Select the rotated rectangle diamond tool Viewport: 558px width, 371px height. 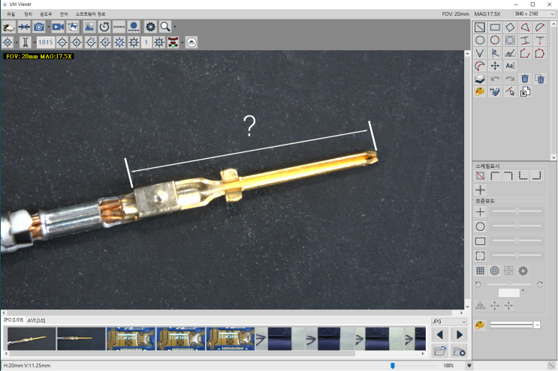pos(510,27)
